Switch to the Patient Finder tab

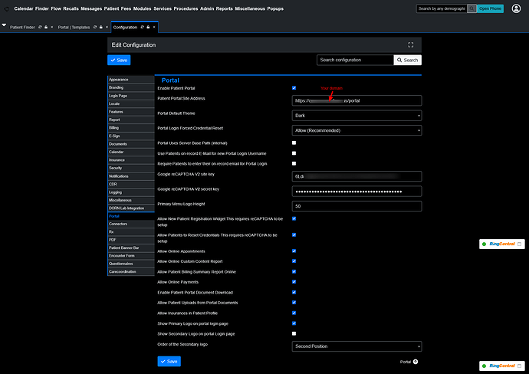pyautogui.click(x=22, y=28)
